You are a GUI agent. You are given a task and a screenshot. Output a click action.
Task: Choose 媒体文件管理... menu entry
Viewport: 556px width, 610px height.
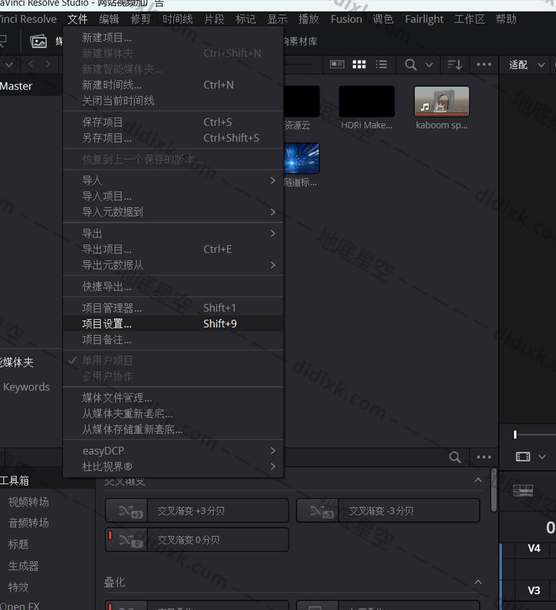click(x=173, y=398)
